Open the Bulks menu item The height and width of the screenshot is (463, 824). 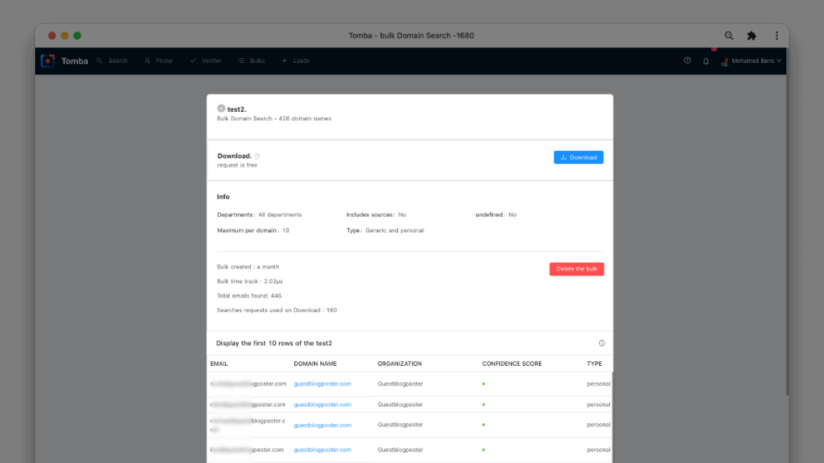(x=252, y=61)
